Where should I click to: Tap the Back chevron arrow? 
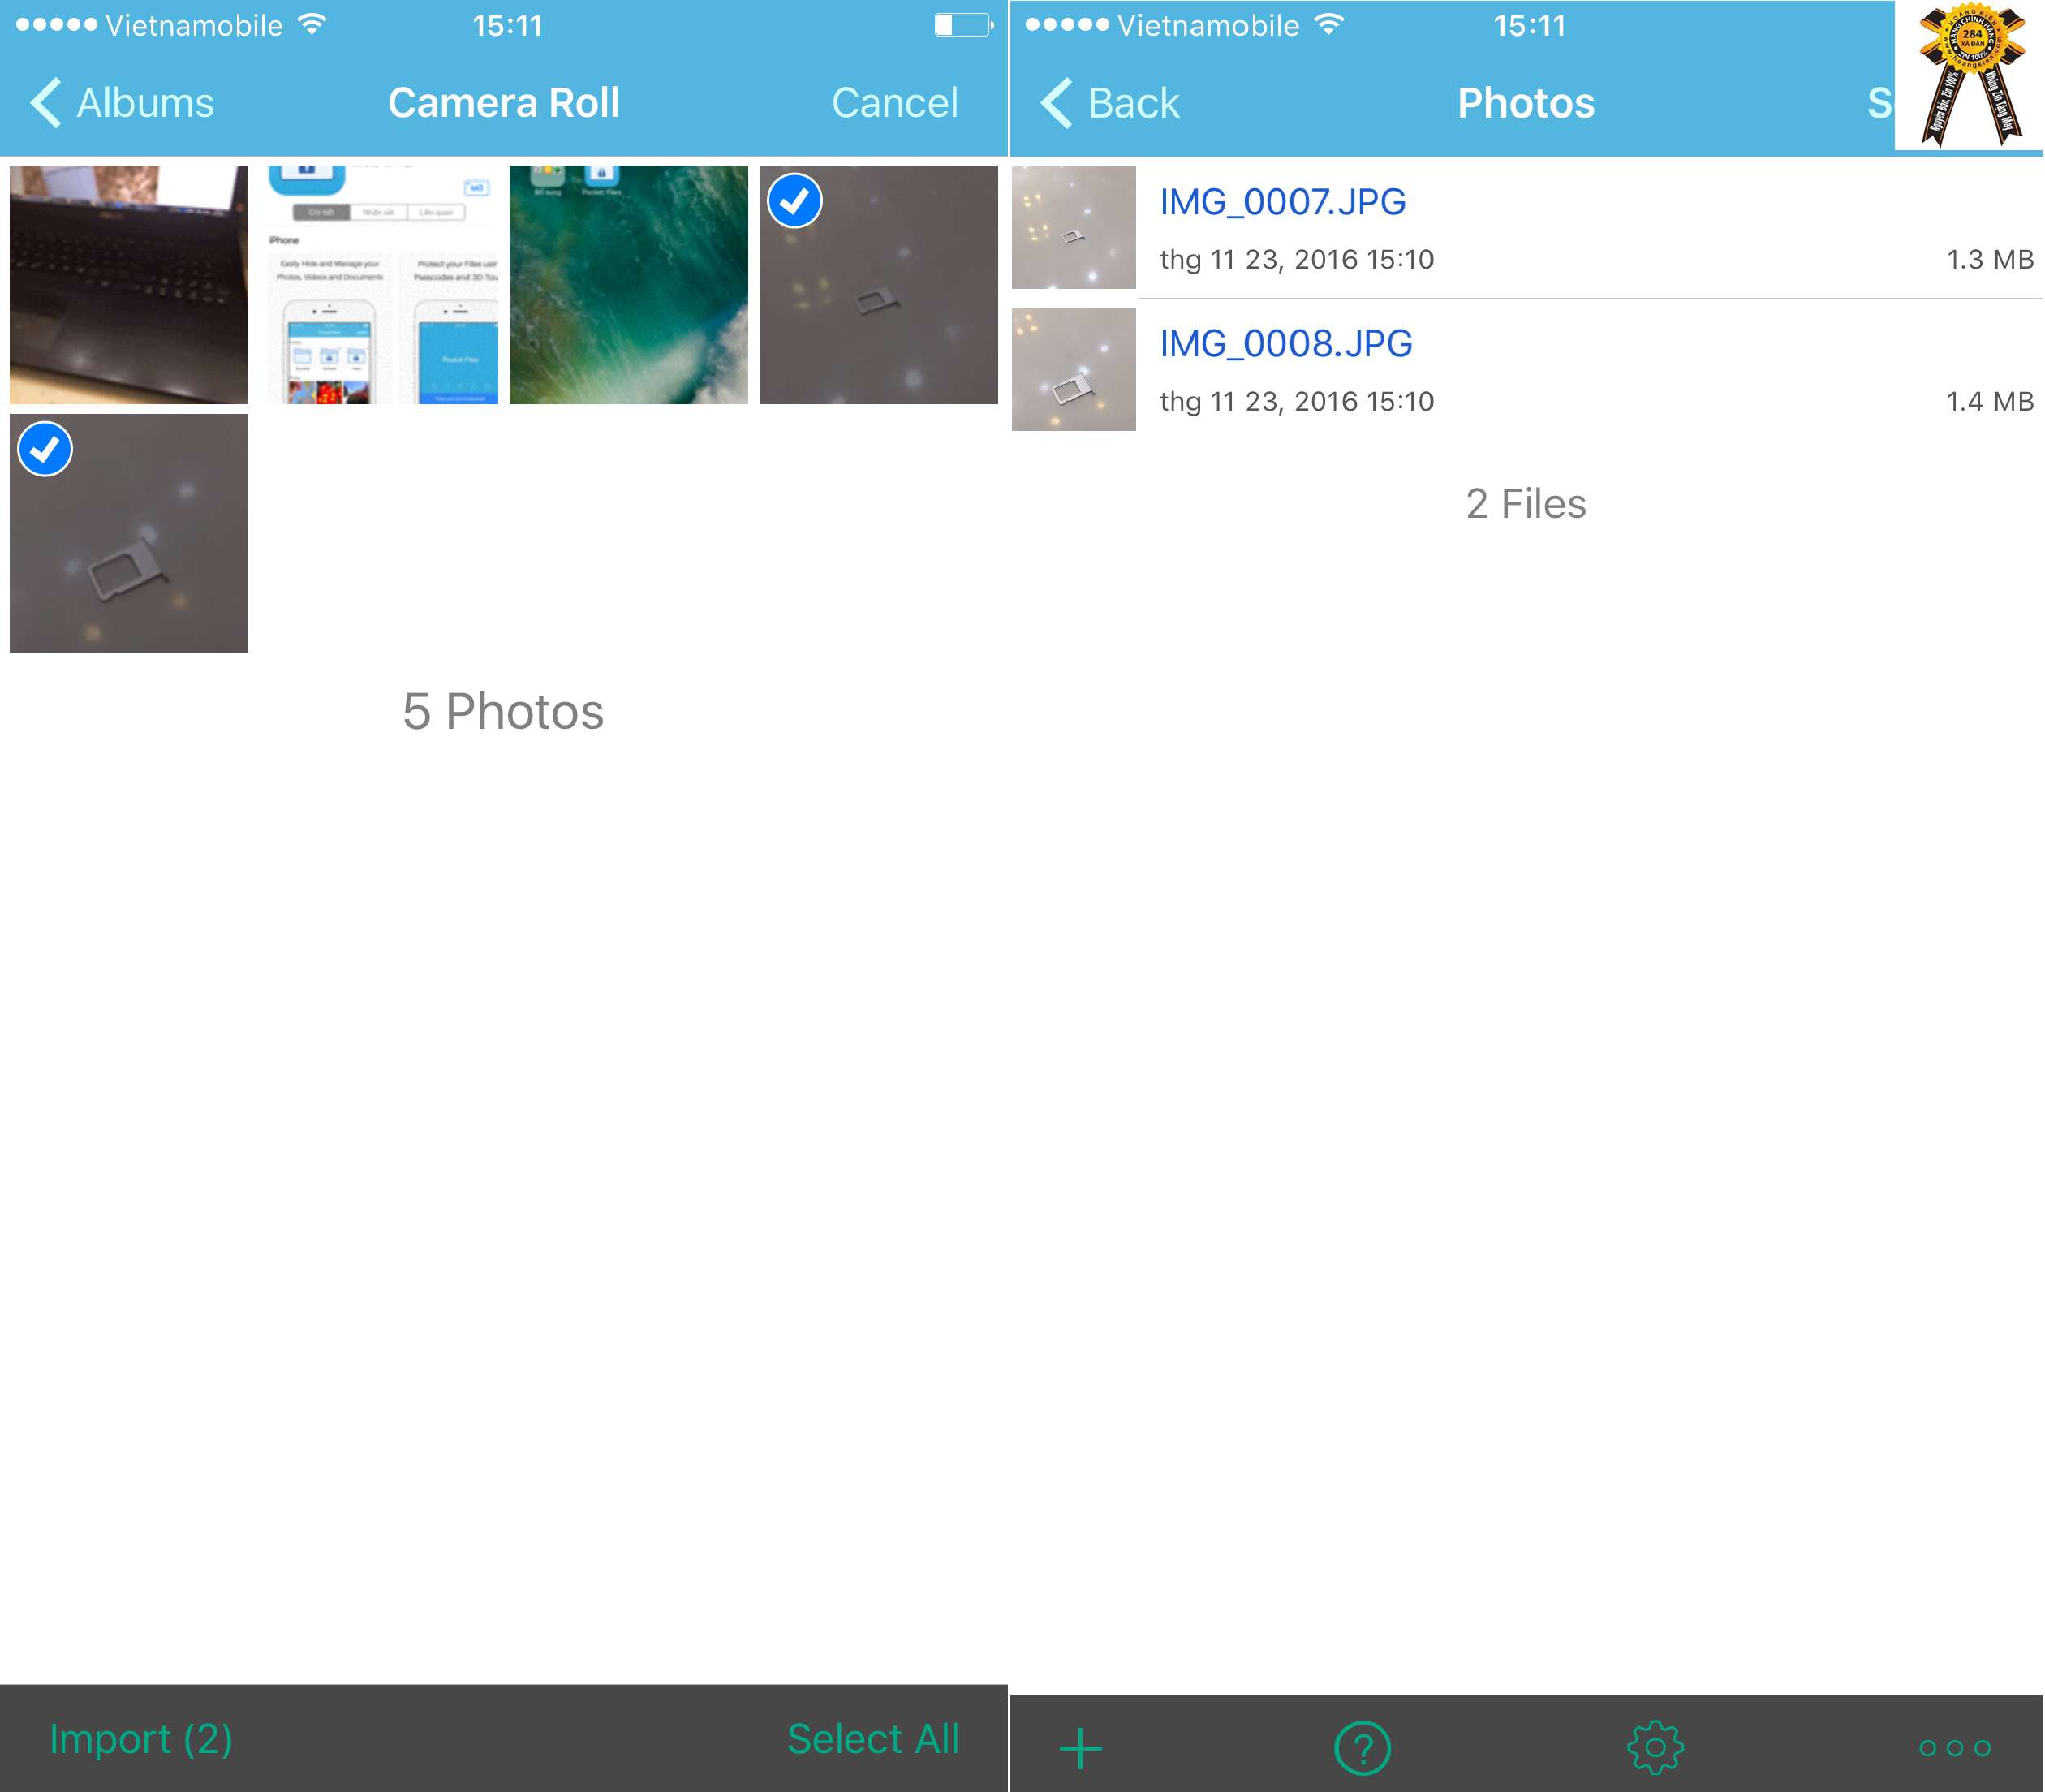1057,103
